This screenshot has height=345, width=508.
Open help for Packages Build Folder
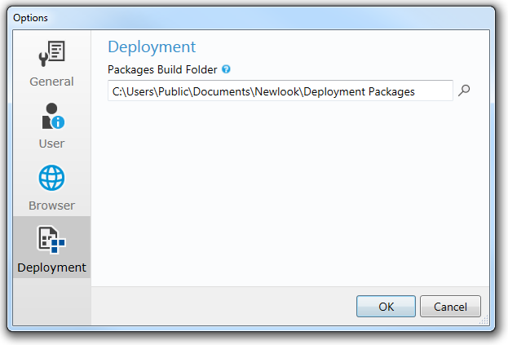226,69
